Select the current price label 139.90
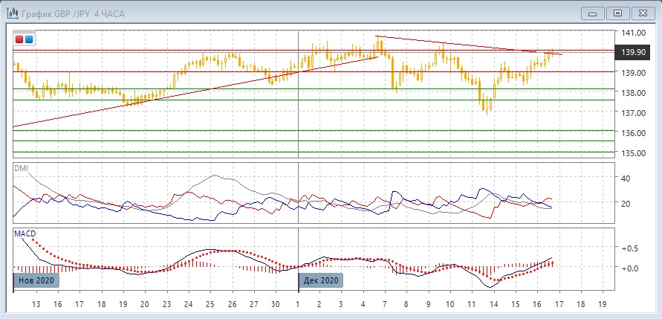Image resolution: width=662 pixels, height=319 pixels. pyautogui.click(x=632, y=52)
